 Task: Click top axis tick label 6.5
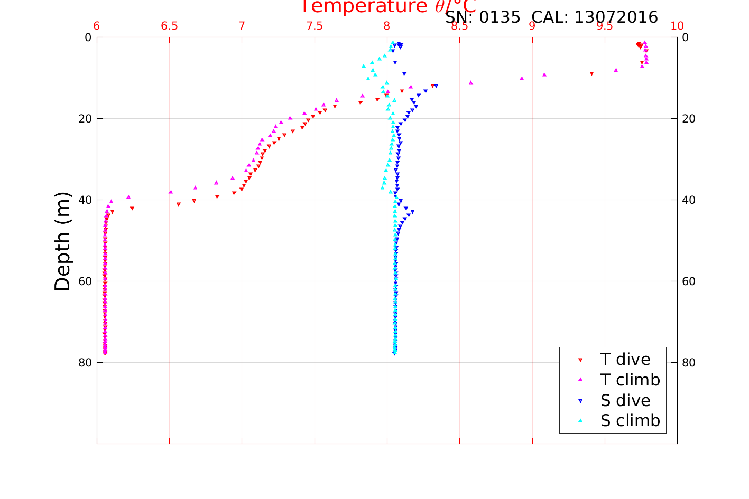[169, 26]
